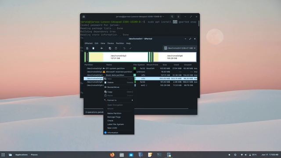
Task: Click the Paste partition toolbar icon
Action: pos(116,48)
